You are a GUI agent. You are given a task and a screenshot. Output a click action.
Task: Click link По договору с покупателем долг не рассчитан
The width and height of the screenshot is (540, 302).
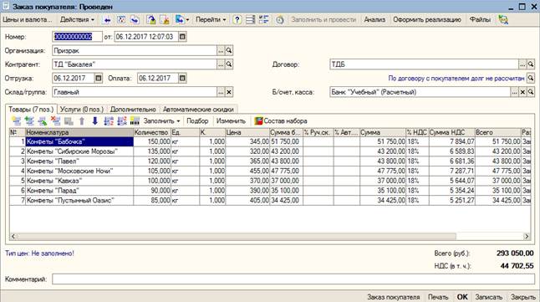[x=456, y=79]
